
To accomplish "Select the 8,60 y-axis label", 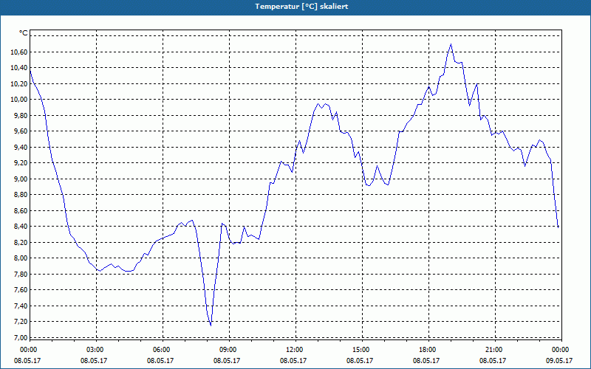I will coord(21,211).
